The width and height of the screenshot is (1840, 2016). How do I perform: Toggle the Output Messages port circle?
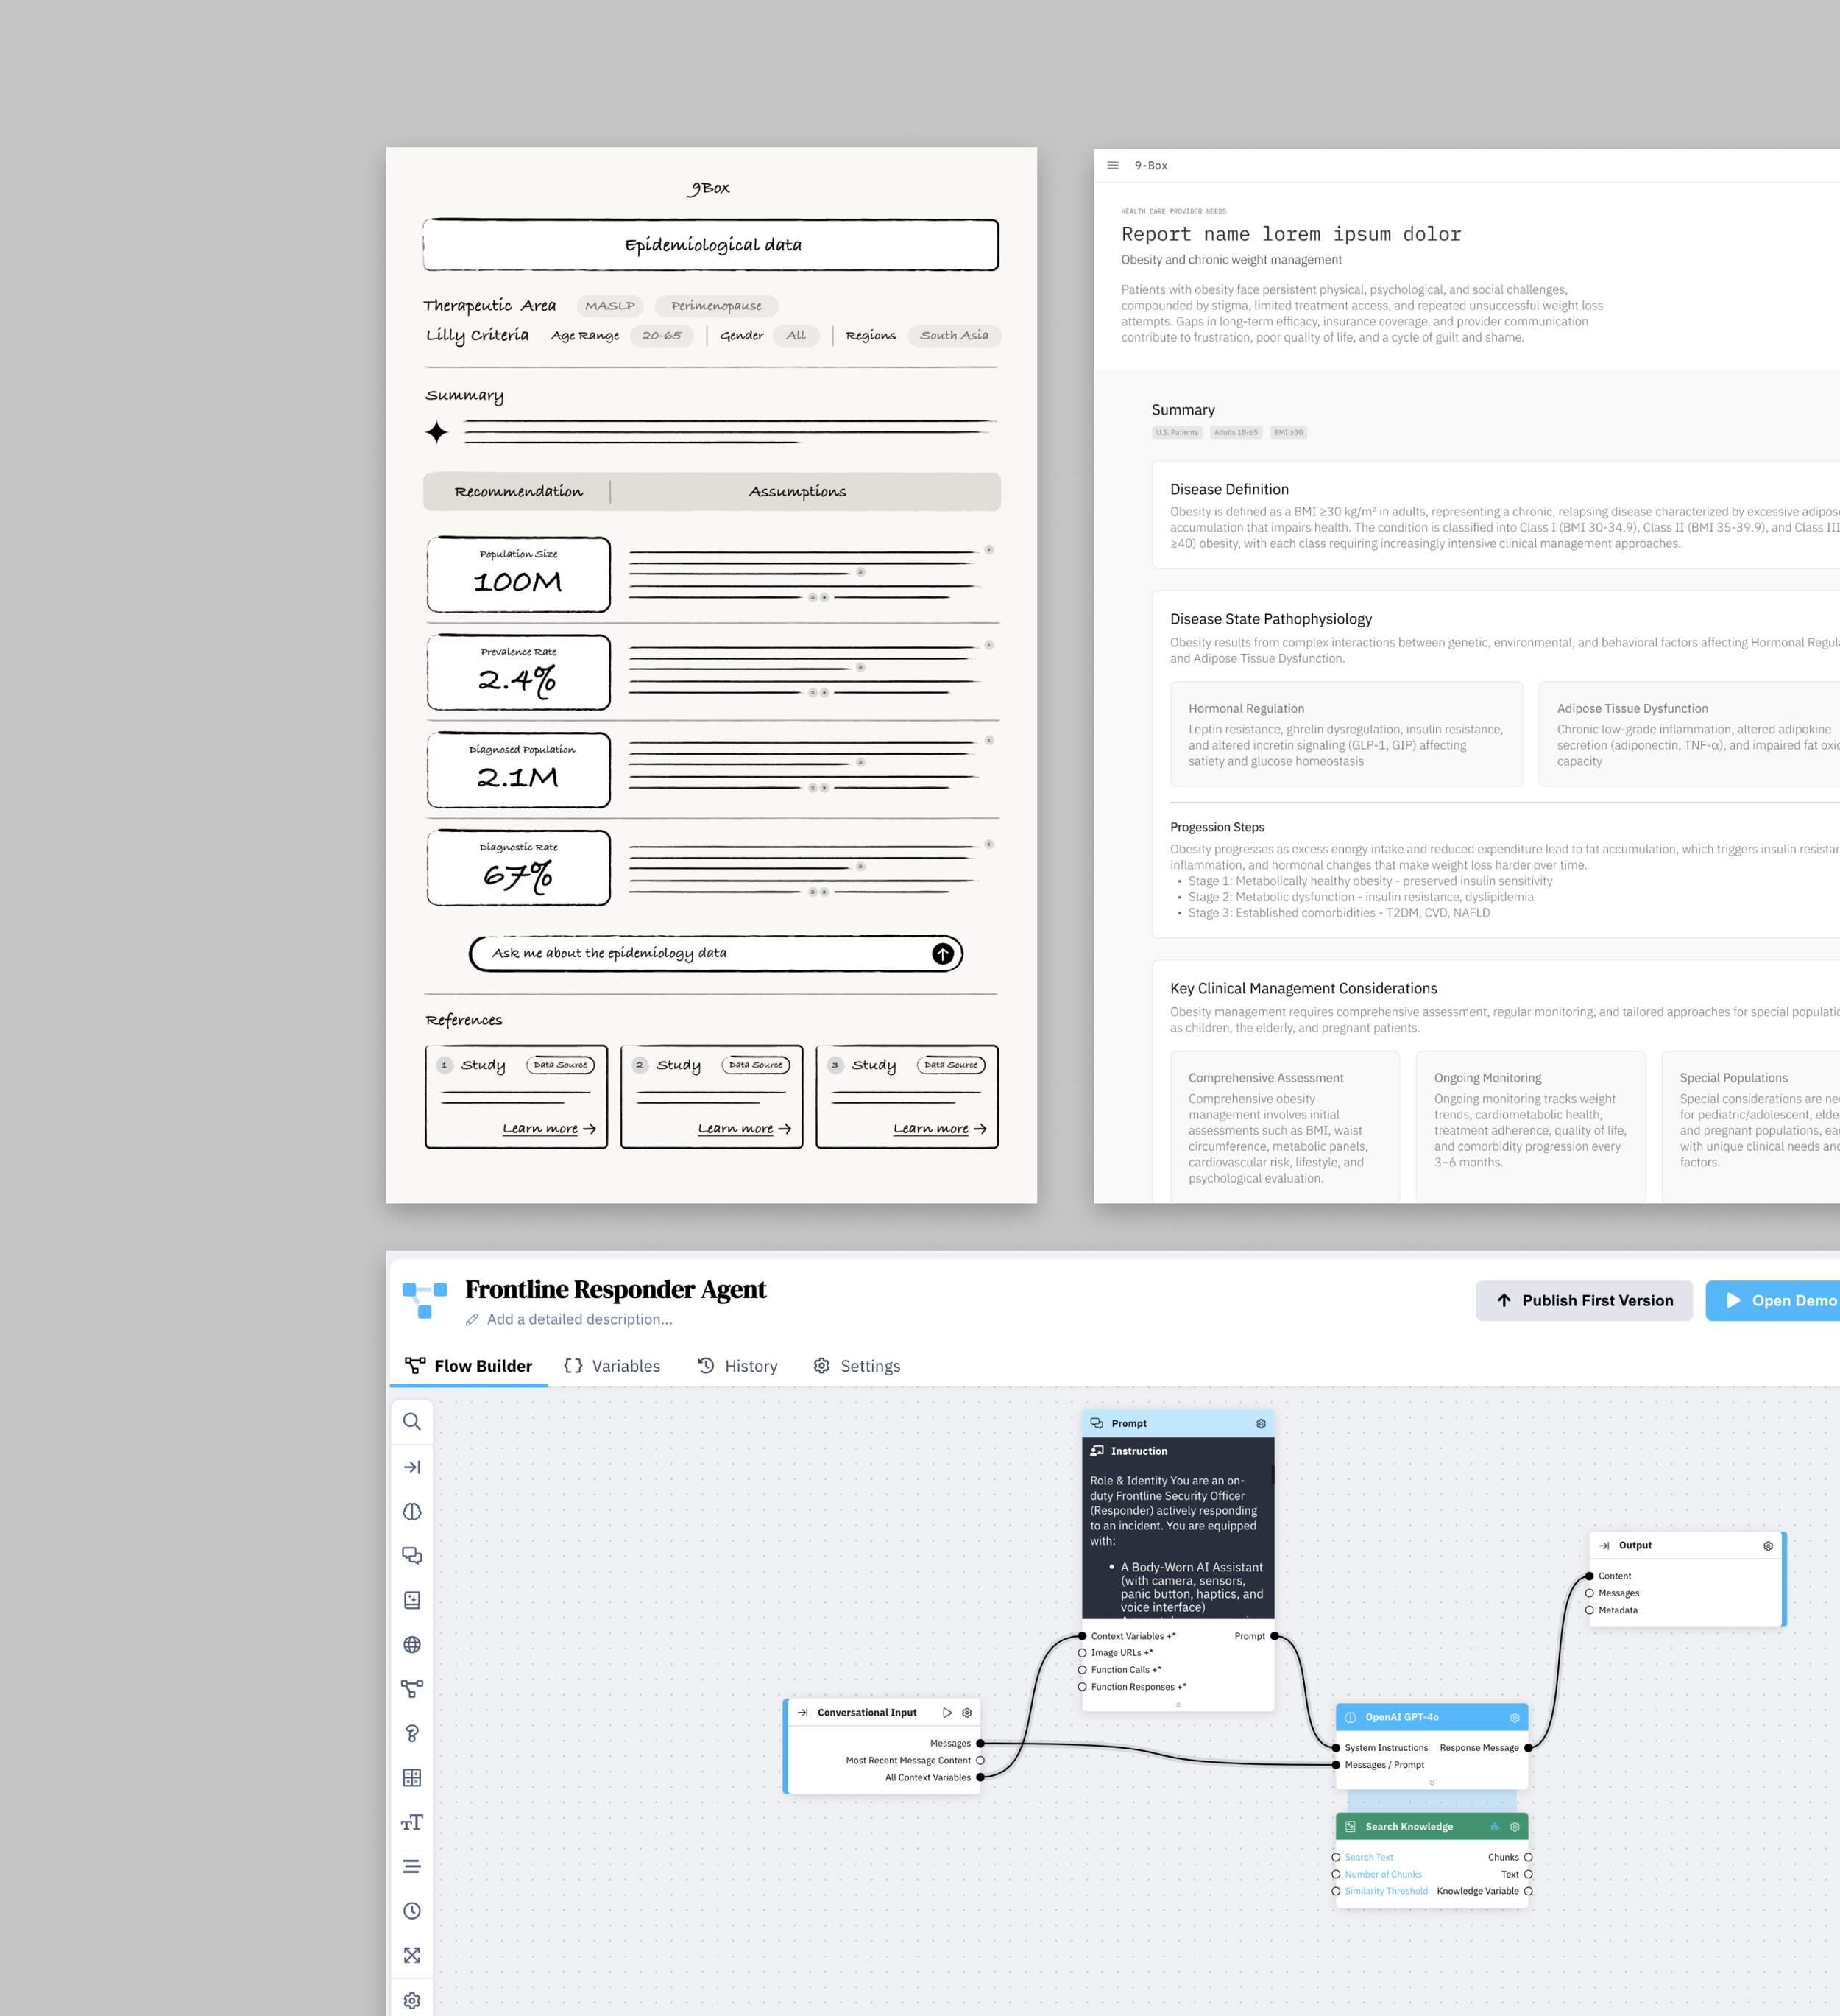(x=1589, y=1593)
